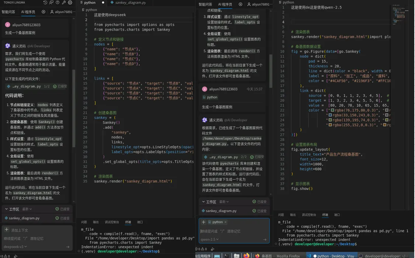Click show desktop icon in taskbar
The width and height of the screenshot is (415, 258).
(217, 256)
